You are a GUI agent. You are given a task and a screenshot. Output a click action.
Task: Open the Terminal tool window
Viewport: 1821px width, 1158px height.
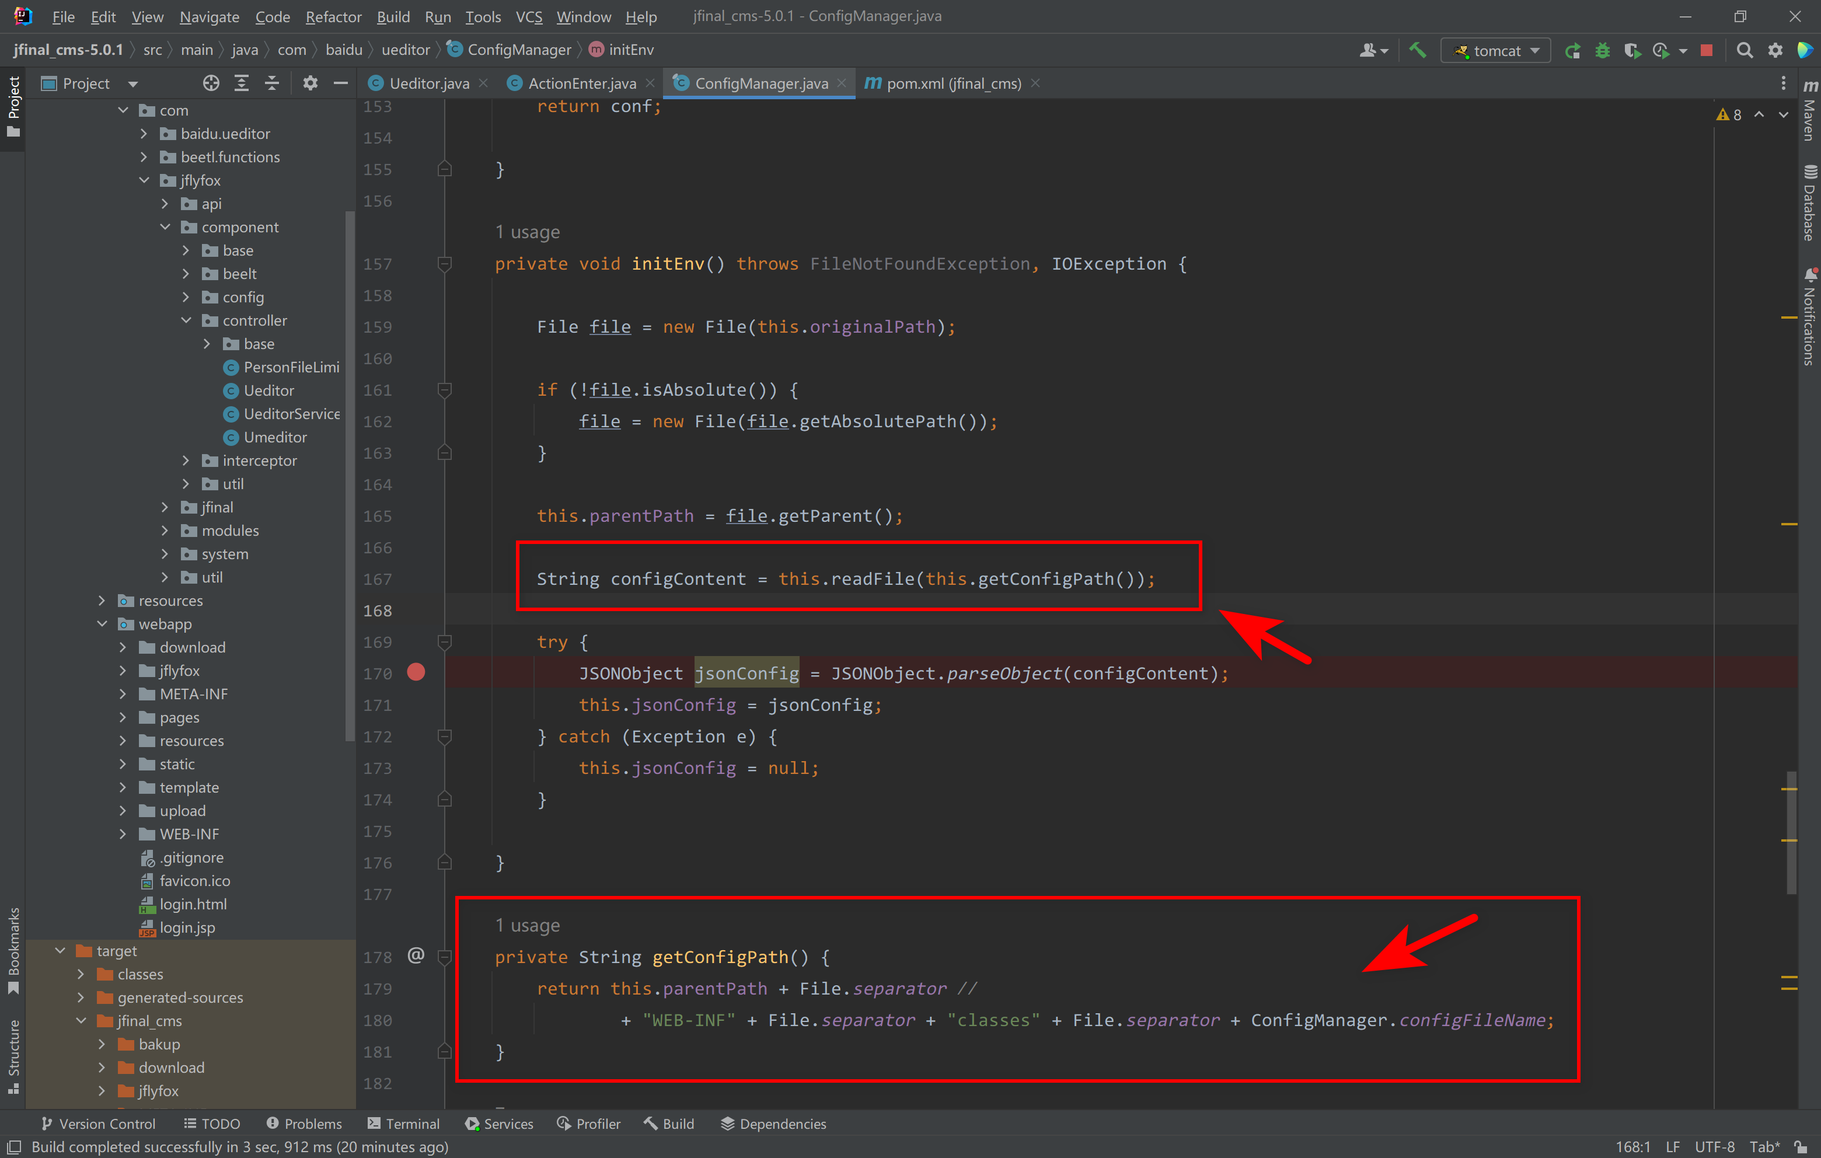click(x=403, y=1123)
